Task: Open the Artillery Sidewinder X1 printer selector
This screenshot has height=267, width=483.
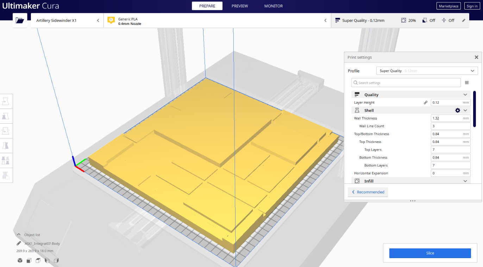Action: click(x=67, y=20)
